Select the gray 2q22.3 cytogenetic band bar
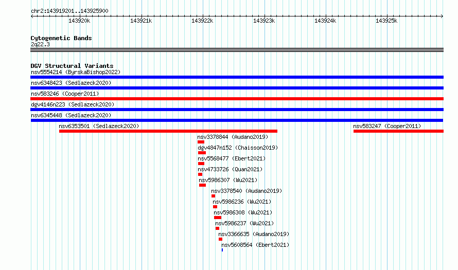The width and height of the screenshot is (458, 270). tap(237, 50)
